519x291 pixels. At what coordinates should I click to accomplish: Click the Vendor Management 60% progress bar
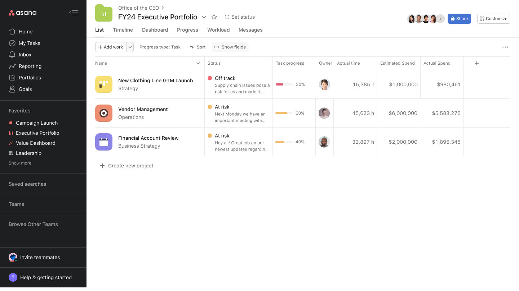pyautogui.click(x=284, y=113)
